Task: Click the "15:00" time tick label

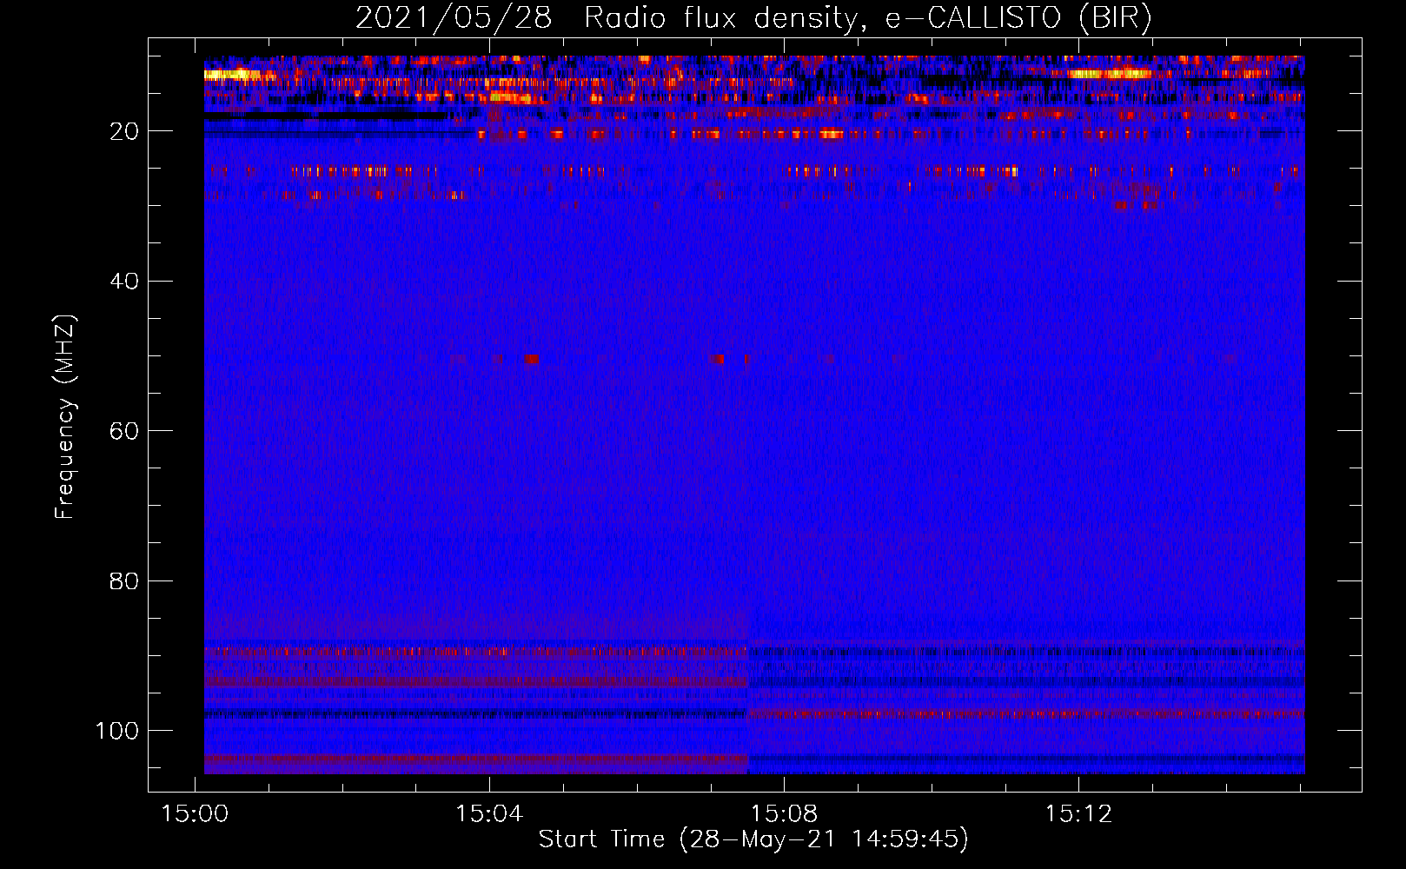Action: (x=196, y=814)
